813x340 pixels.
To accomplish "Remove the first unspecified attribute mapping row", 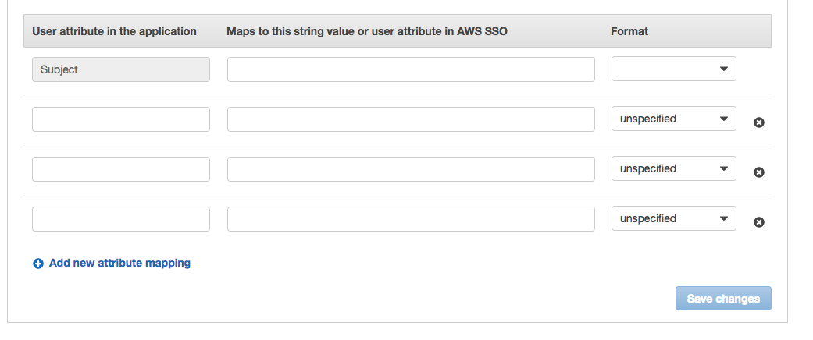I will 758,122.
